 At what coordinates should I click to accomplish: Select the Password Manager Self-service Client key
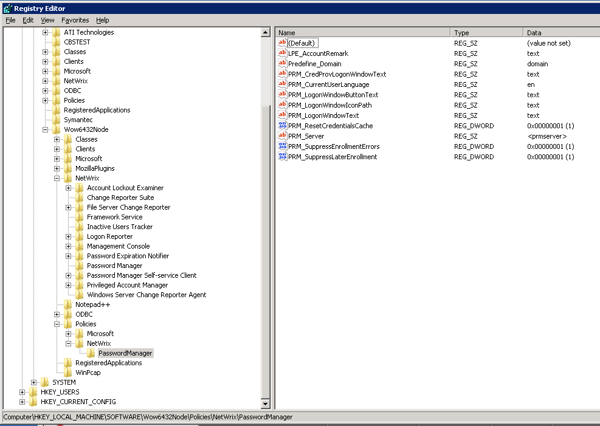pos(141,275)
